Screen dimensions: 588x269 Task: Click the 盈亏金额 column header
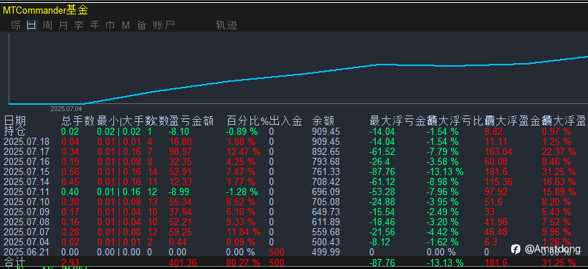191,121
